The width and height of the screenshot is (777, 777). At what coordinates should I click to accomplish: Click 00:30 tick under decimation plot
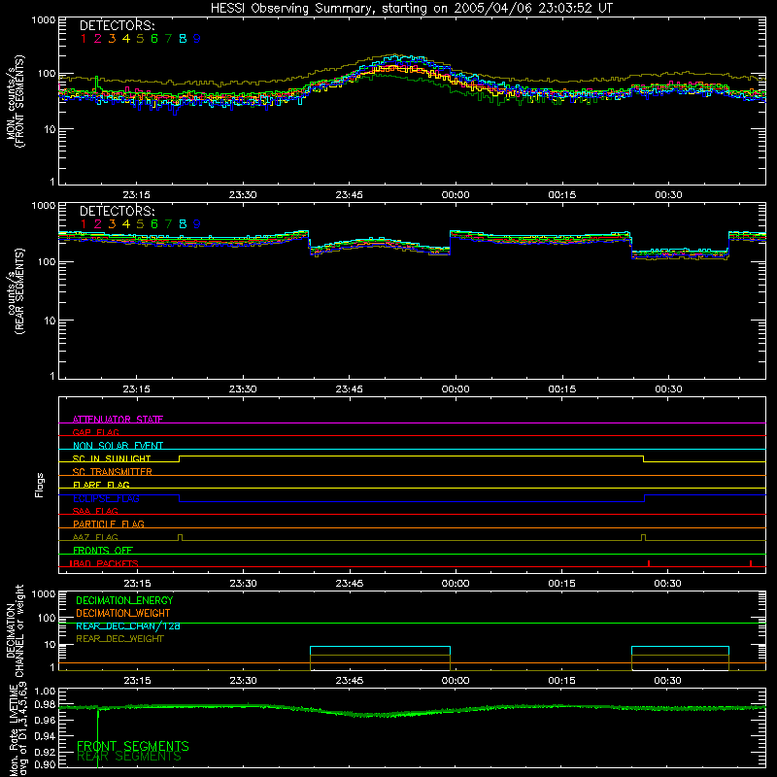[x=667, y=681]
